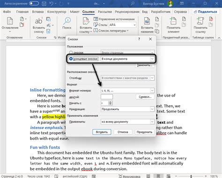The width and height of the screenshot is (222, 178).
Task: Click the insert endnote icon in Сноски group
Action: click(x=48, y=19)
